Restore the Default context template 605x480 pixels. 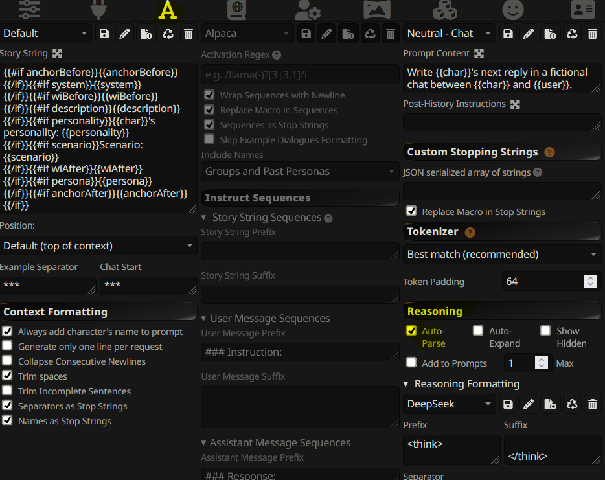click(168, 34)
